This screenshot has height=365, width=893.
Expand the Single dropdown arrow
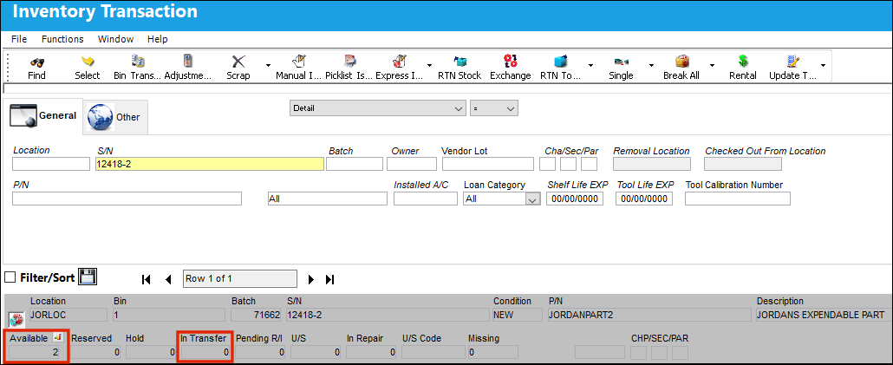point(651,66)
